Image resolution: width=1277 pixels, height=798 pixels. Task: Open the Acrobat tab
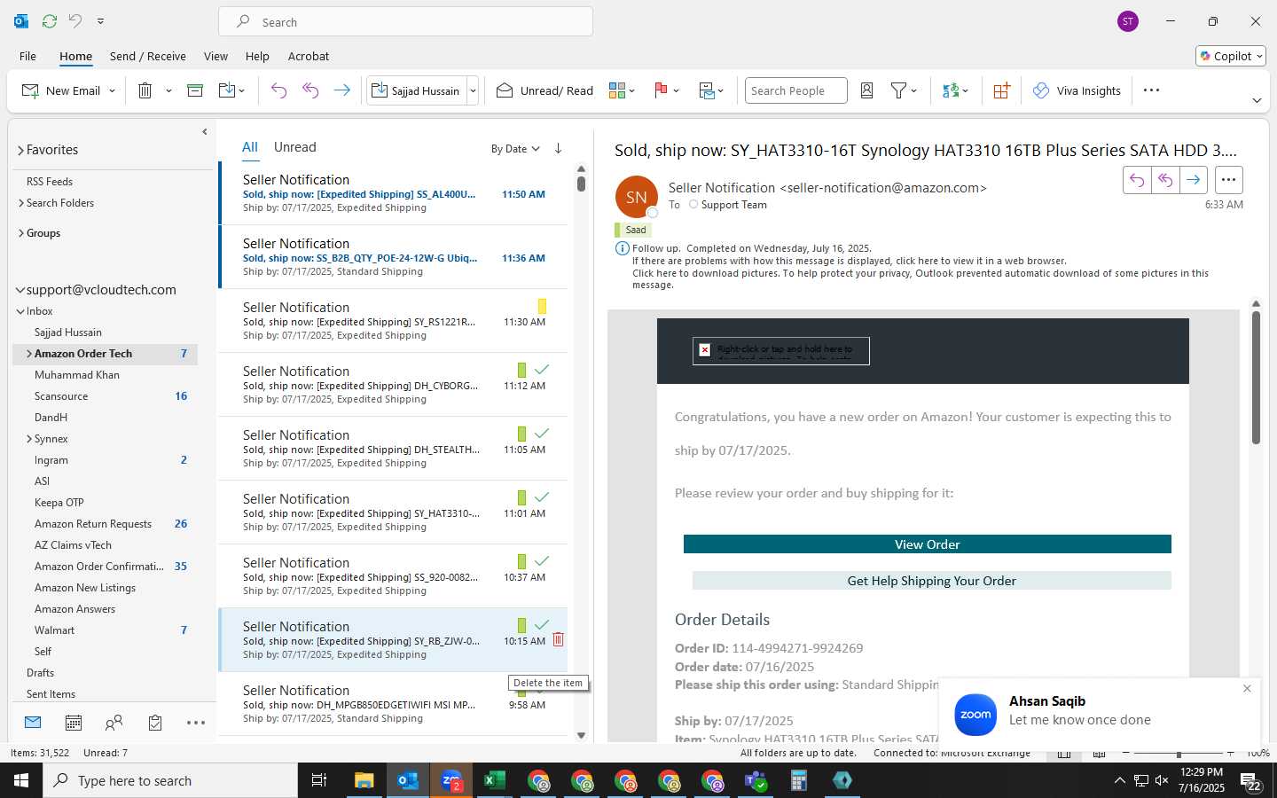[x=309, y=56]
